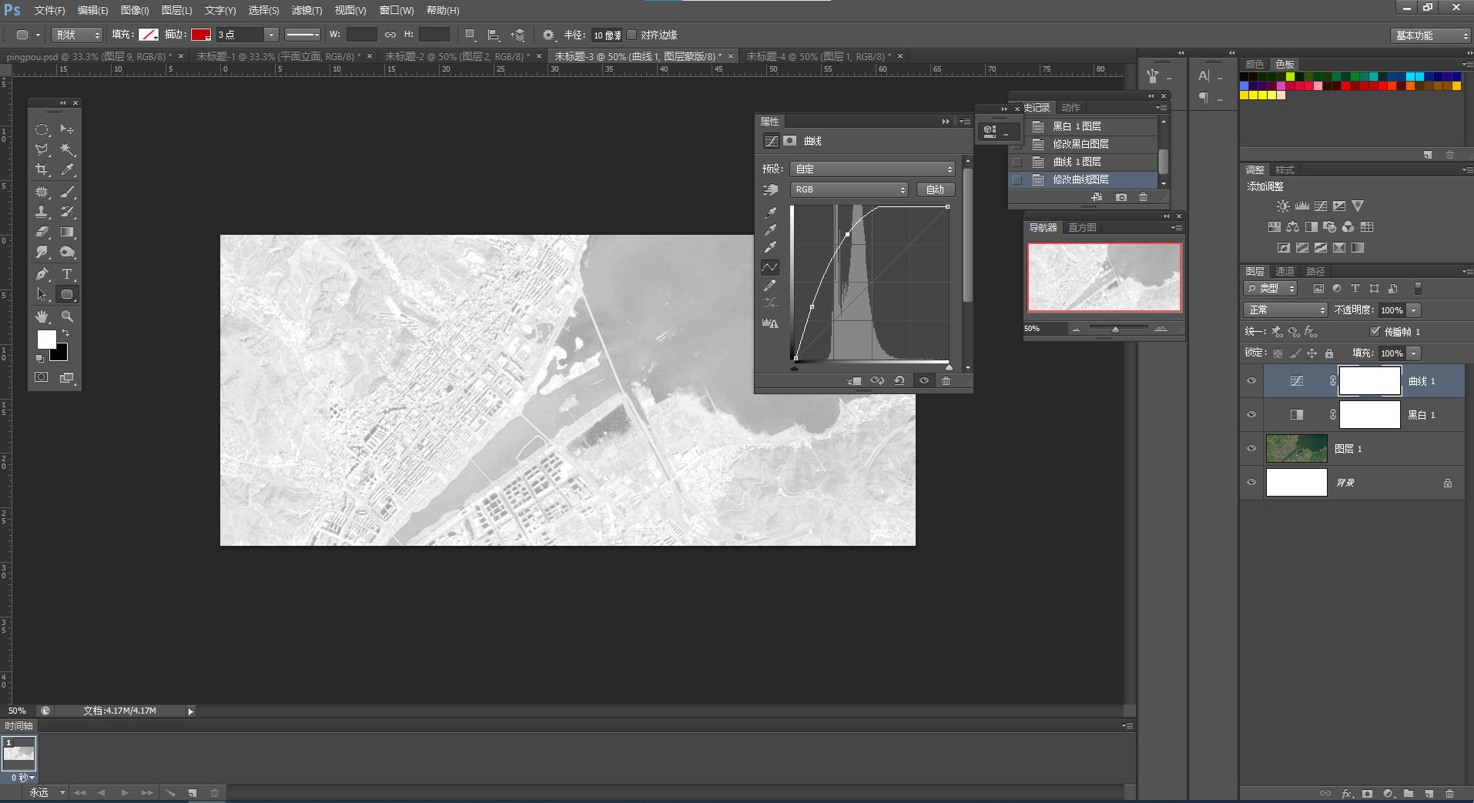Select the 黑白 1 图层 history state
The width and height of the screenshot is (1474, 803).
coord(1077,126)
